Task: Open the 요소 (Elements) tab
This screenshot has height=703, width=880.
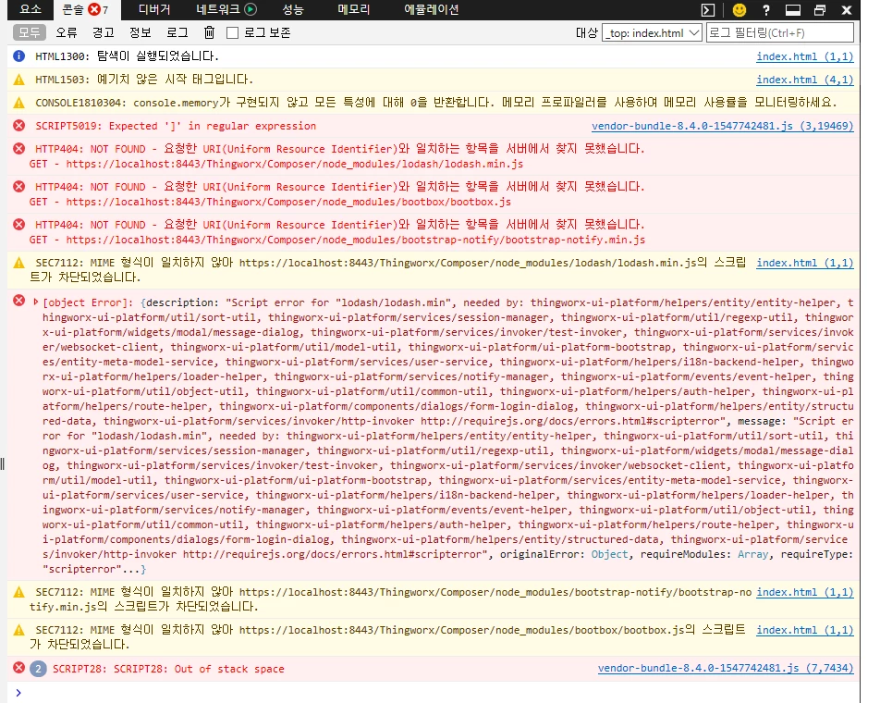Action: (x=30, y=9)
